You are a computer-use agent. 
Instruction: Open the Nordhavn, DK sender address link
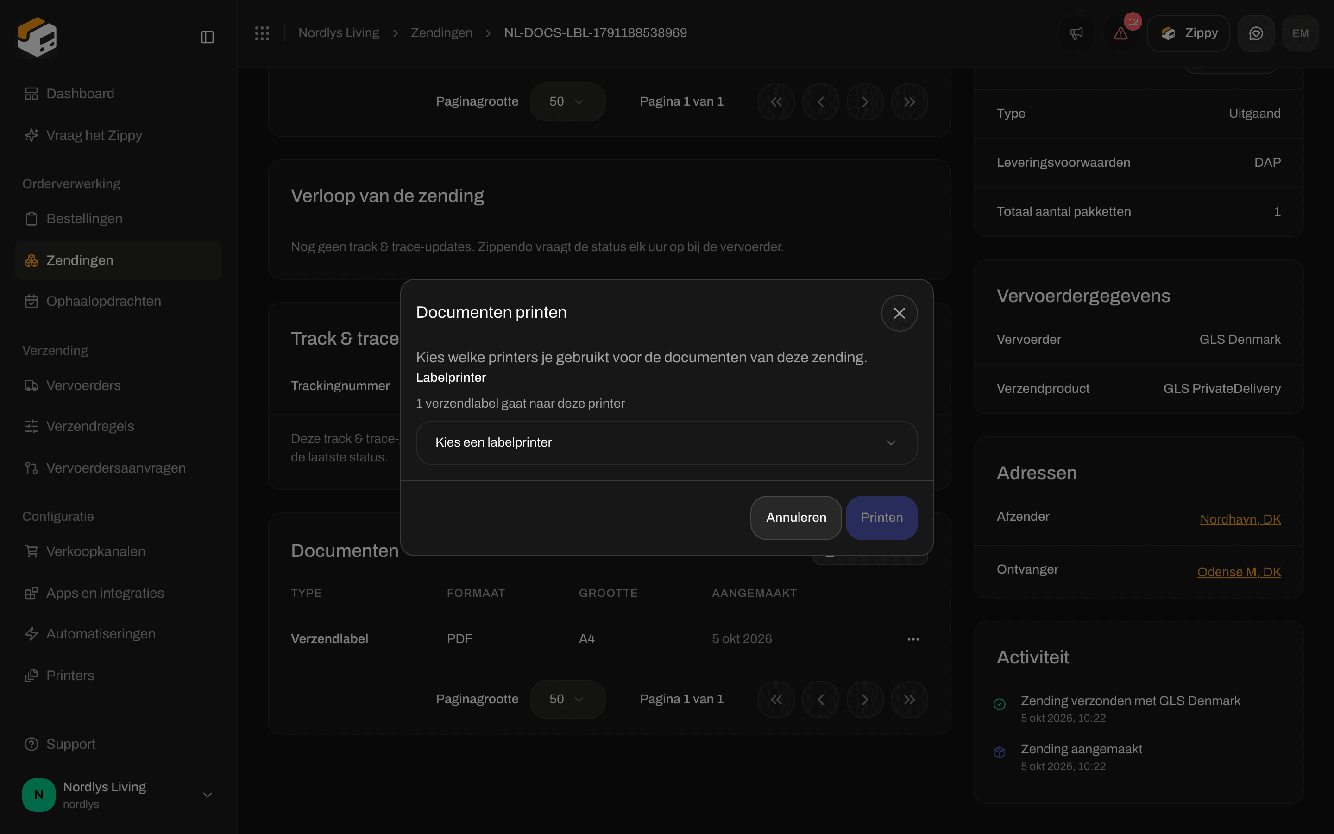[1240, 519]
